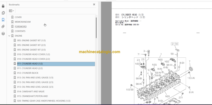This screenshot has width=212, height=105.
Task: Click bookmark icon beside 011: CYLINDER HEAD (2/2)
Action: pyautogui.click(x=15, y=68)
